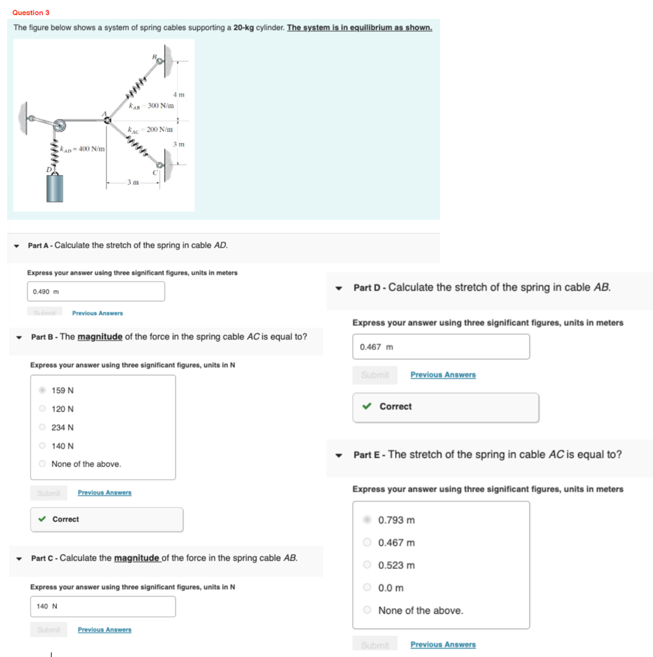The width and height of the screenshot is (653, 657).
Task: Choose None of the above in Part B
Action: (42, 464)
